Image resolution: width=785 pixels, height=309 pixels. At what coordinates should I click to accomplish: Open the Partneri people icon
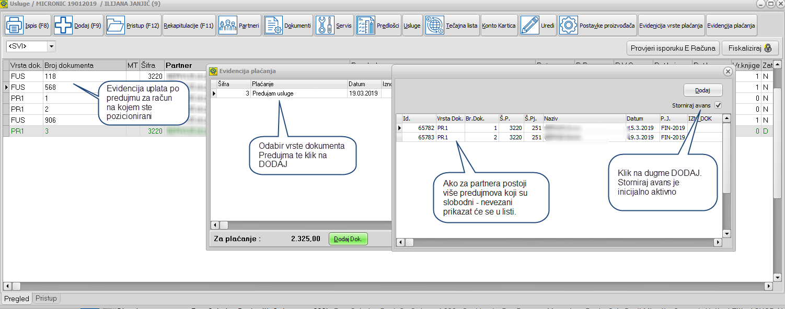(228, 25)
